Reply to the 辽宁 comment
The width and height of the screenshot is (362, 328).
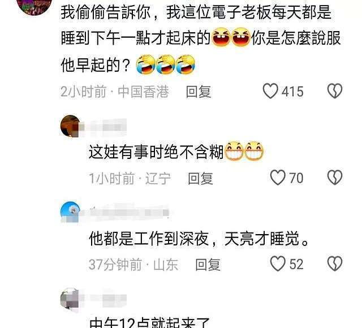tap(200, 179)
